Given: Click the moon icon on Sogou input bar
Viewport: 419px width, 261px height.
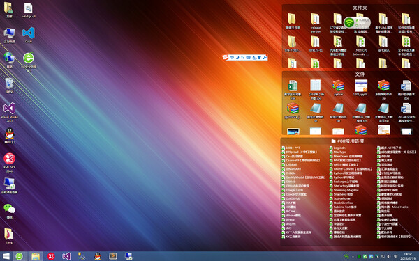Looking at the screenshot, I should coord(237,57).
